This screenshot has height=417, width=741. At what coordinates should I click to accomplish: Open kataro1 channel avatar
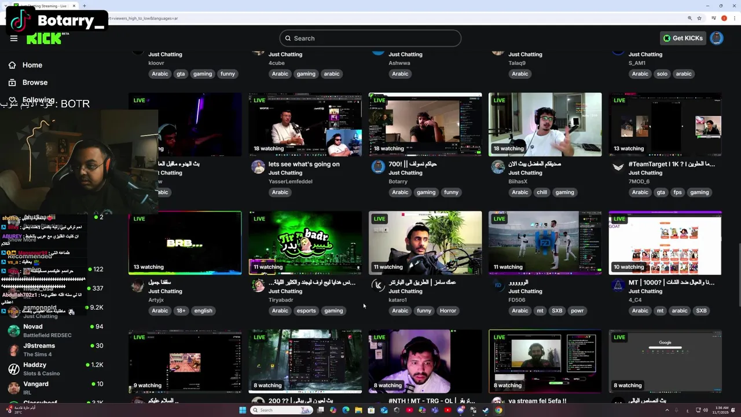point(378,286)
